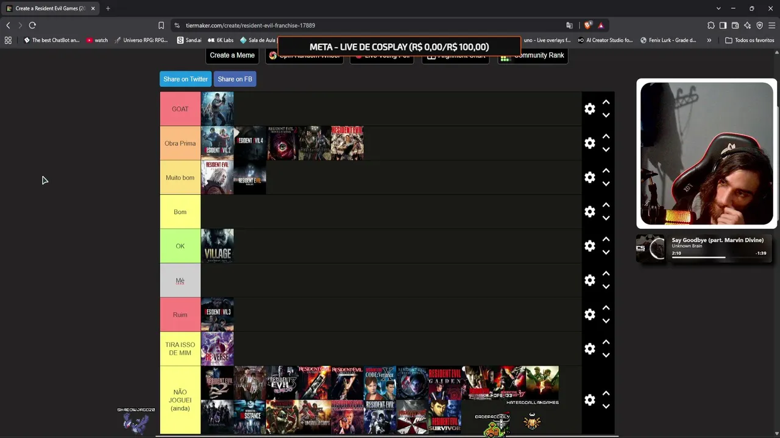Select the Village cover in the OK tier
This screenshot has height=438, width=780.
(x=218, y=246)
